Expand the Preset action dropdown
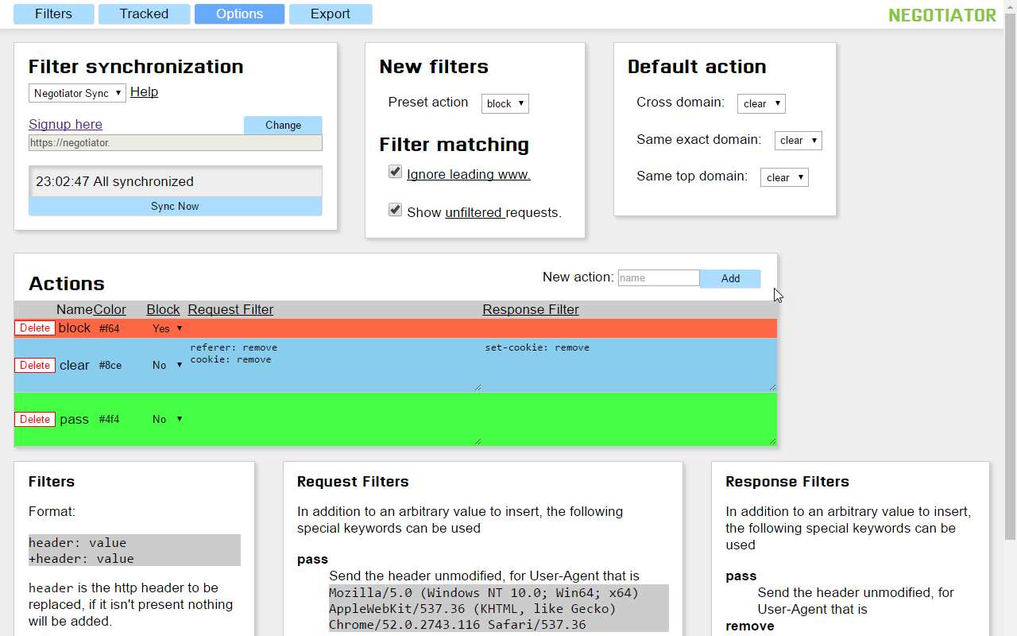This screenshot has height=636, width=1017. point(505,103)
